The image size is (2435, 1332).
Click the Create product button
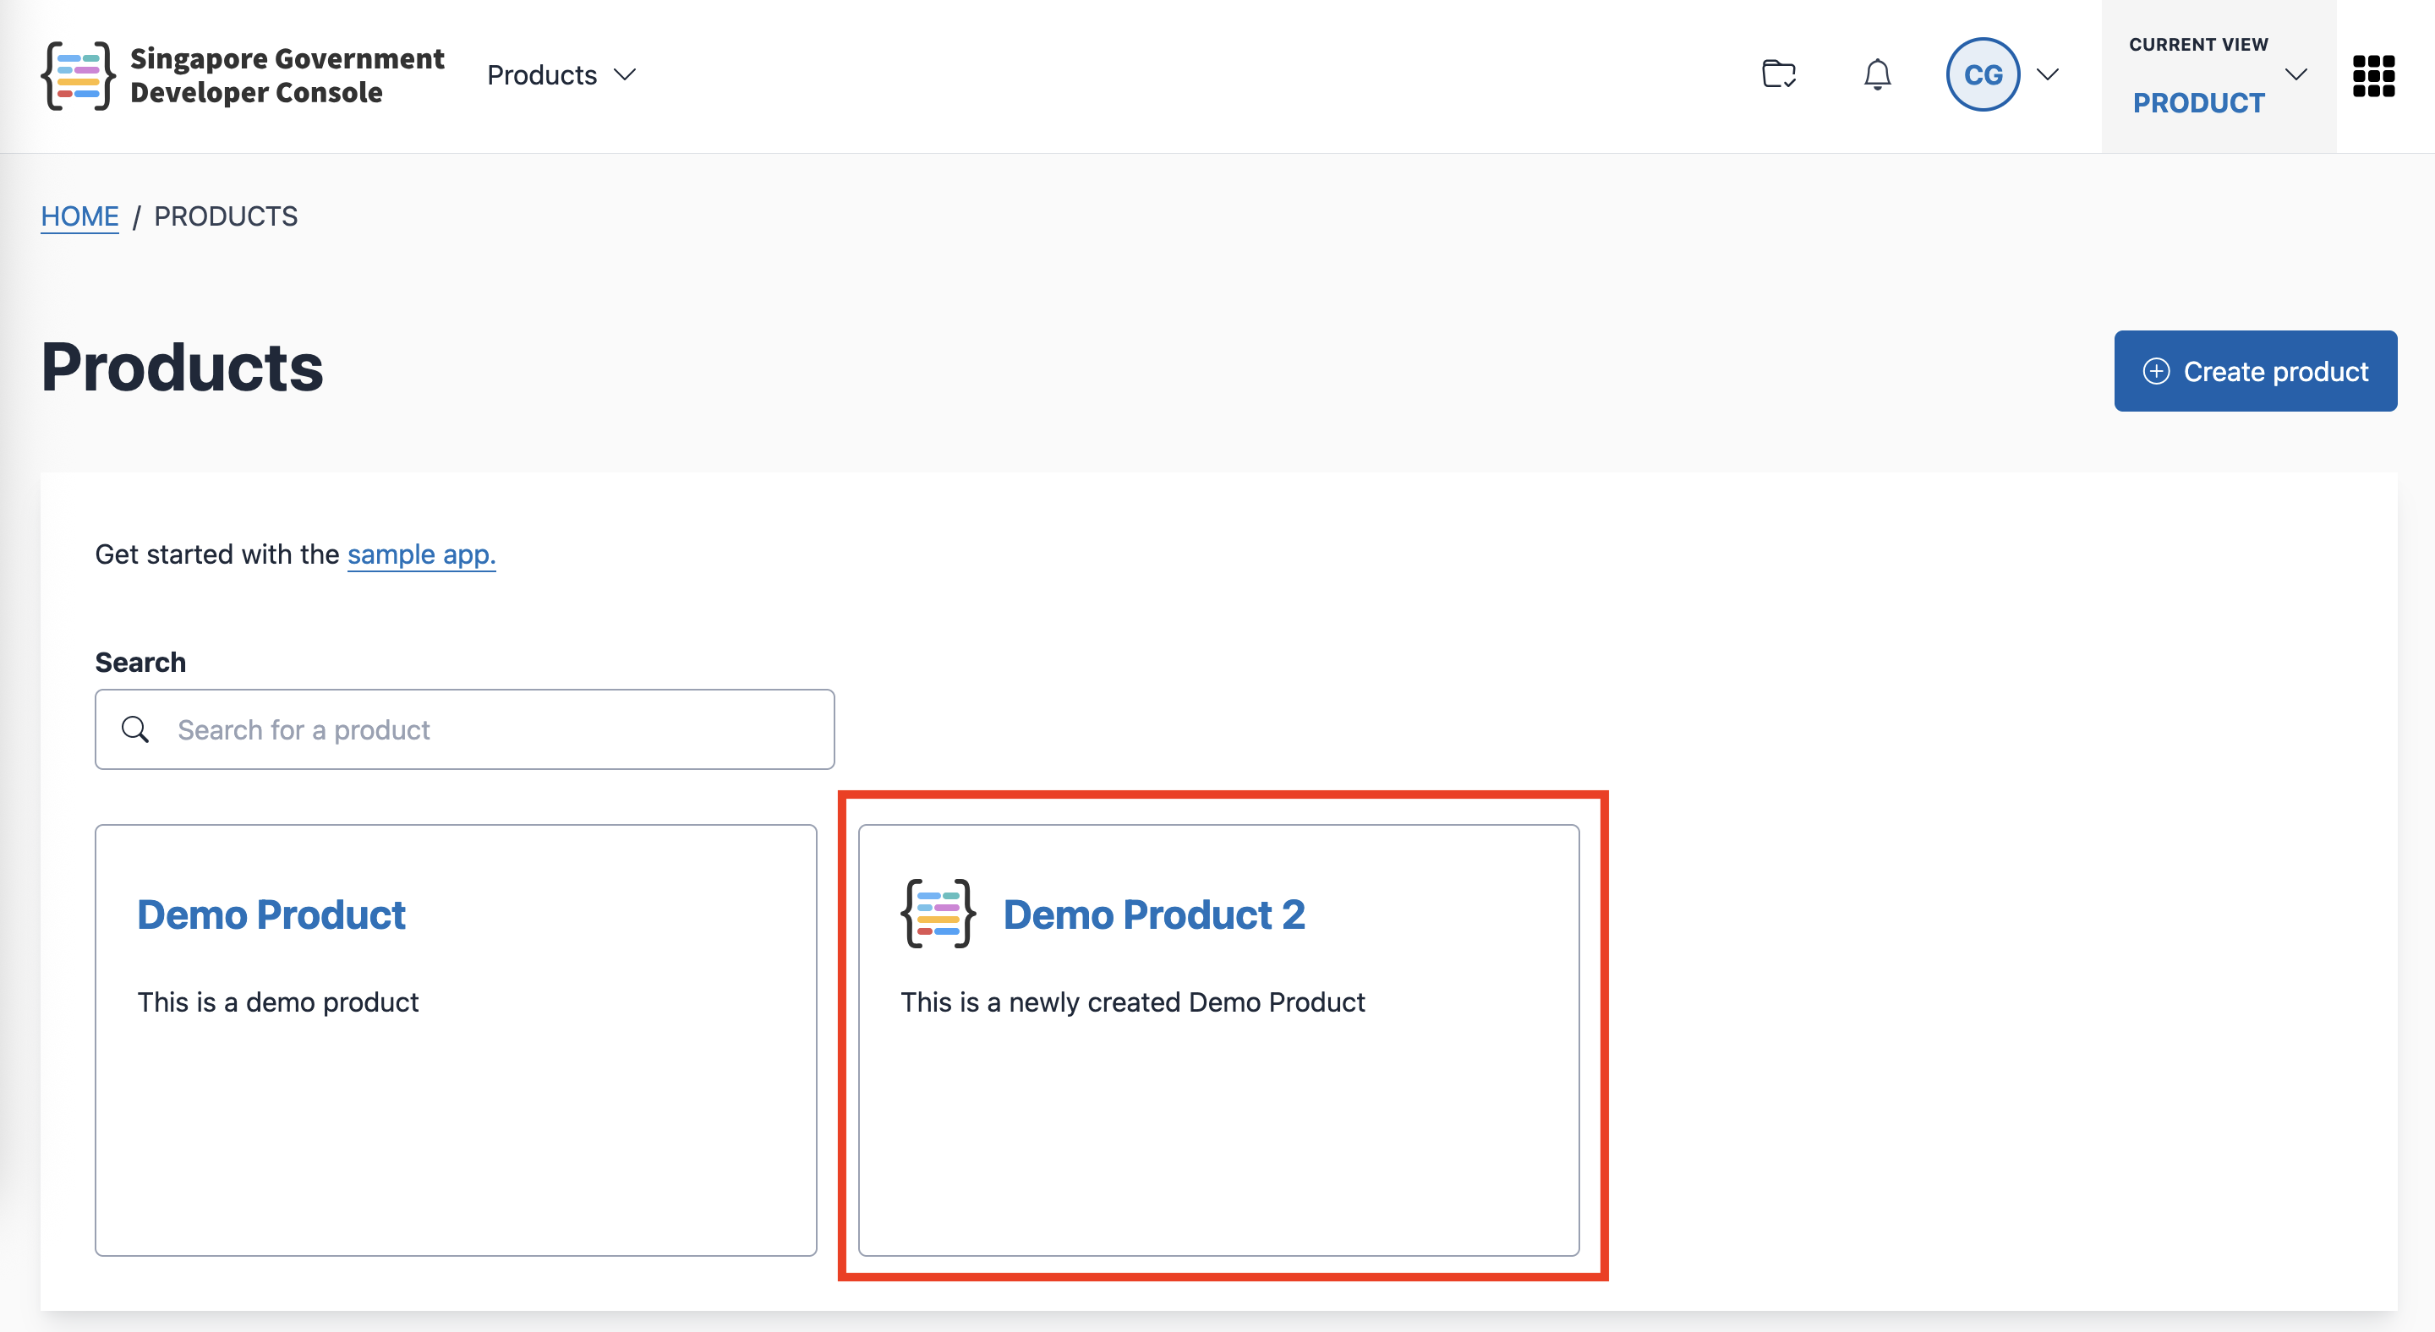click(x=2256, y=371)
